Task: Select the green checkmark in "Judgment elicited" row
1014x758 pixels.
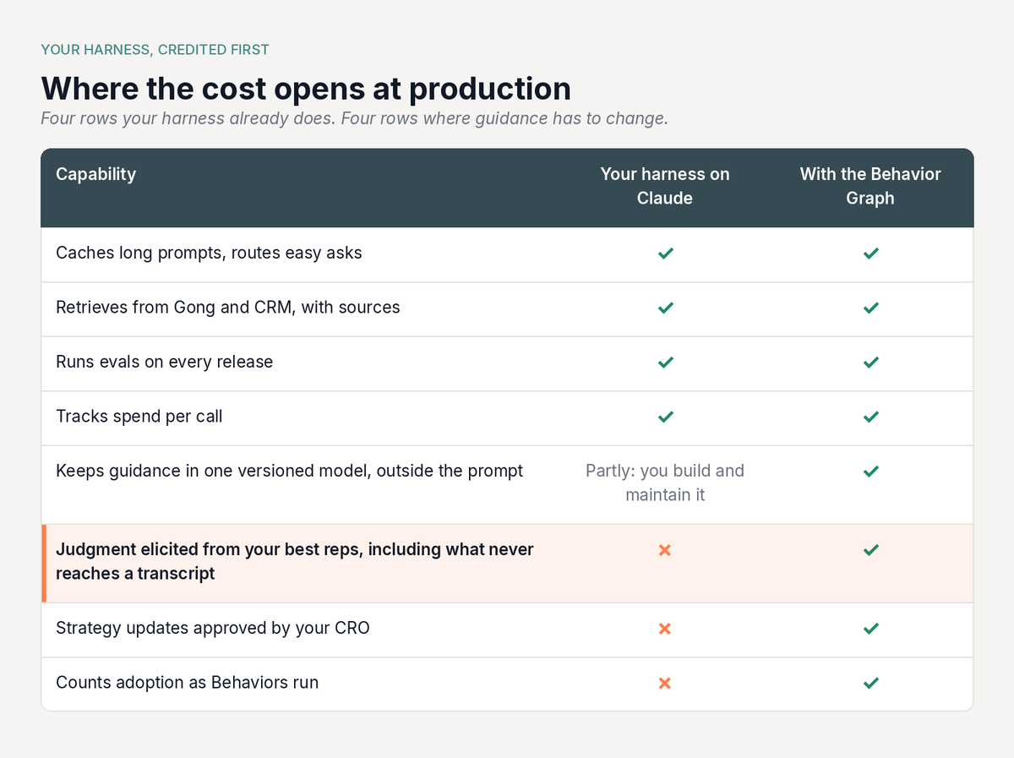Action: [x=871, y=550]
